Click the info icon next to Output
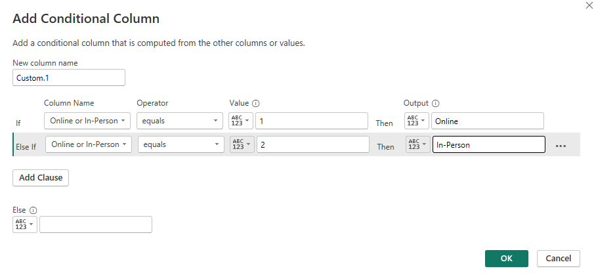The width and height of the screenshot is (594, 277). pyautogui.click(x=436, y=103)
